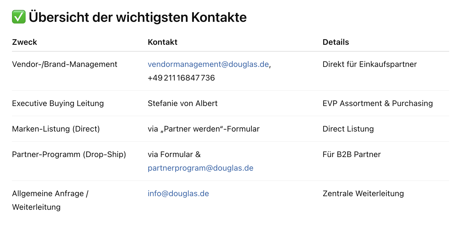Open the info@douglas.de email link
The height and width of the screenshot is (237, 460).
[178, 194]
